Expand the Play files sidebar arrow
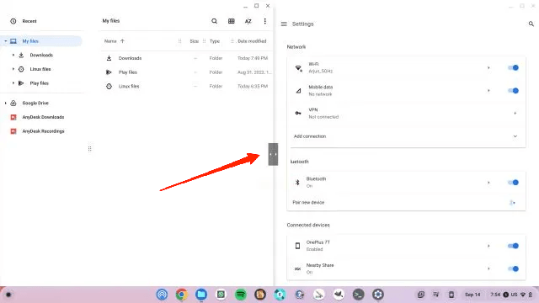The height and width of the screenshot is (303, 539). [x=13, y=83]
